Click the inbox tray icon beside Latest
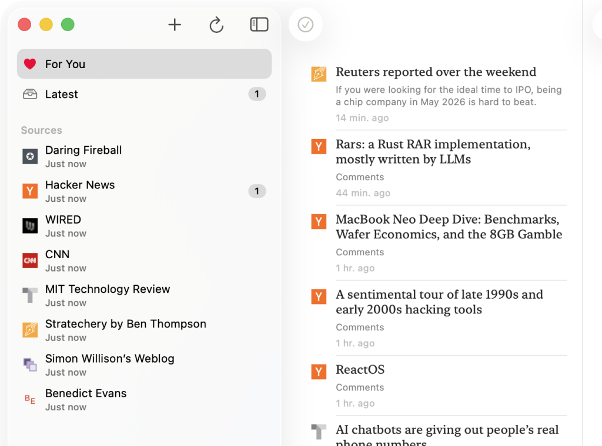Image resolution: width=602 pixels, height=446 pixels. pyautogui.click(x=30, y=94)
